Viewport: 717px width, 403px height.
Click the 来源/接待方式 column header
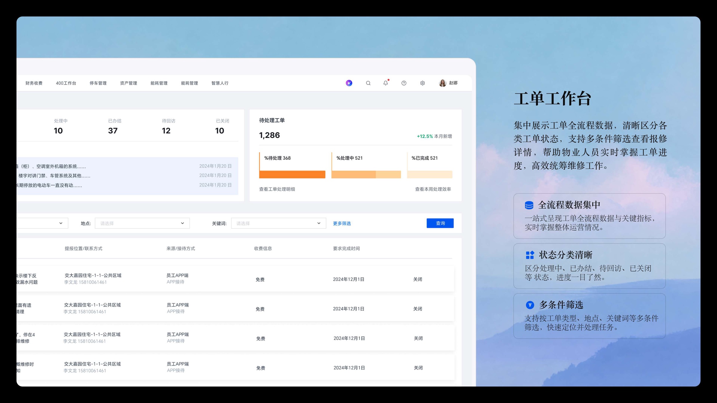[x=180, y=248]
